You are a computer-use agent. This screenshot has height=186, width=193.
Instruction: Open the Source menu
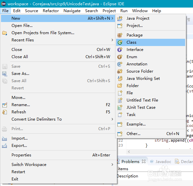pos(32,11)
